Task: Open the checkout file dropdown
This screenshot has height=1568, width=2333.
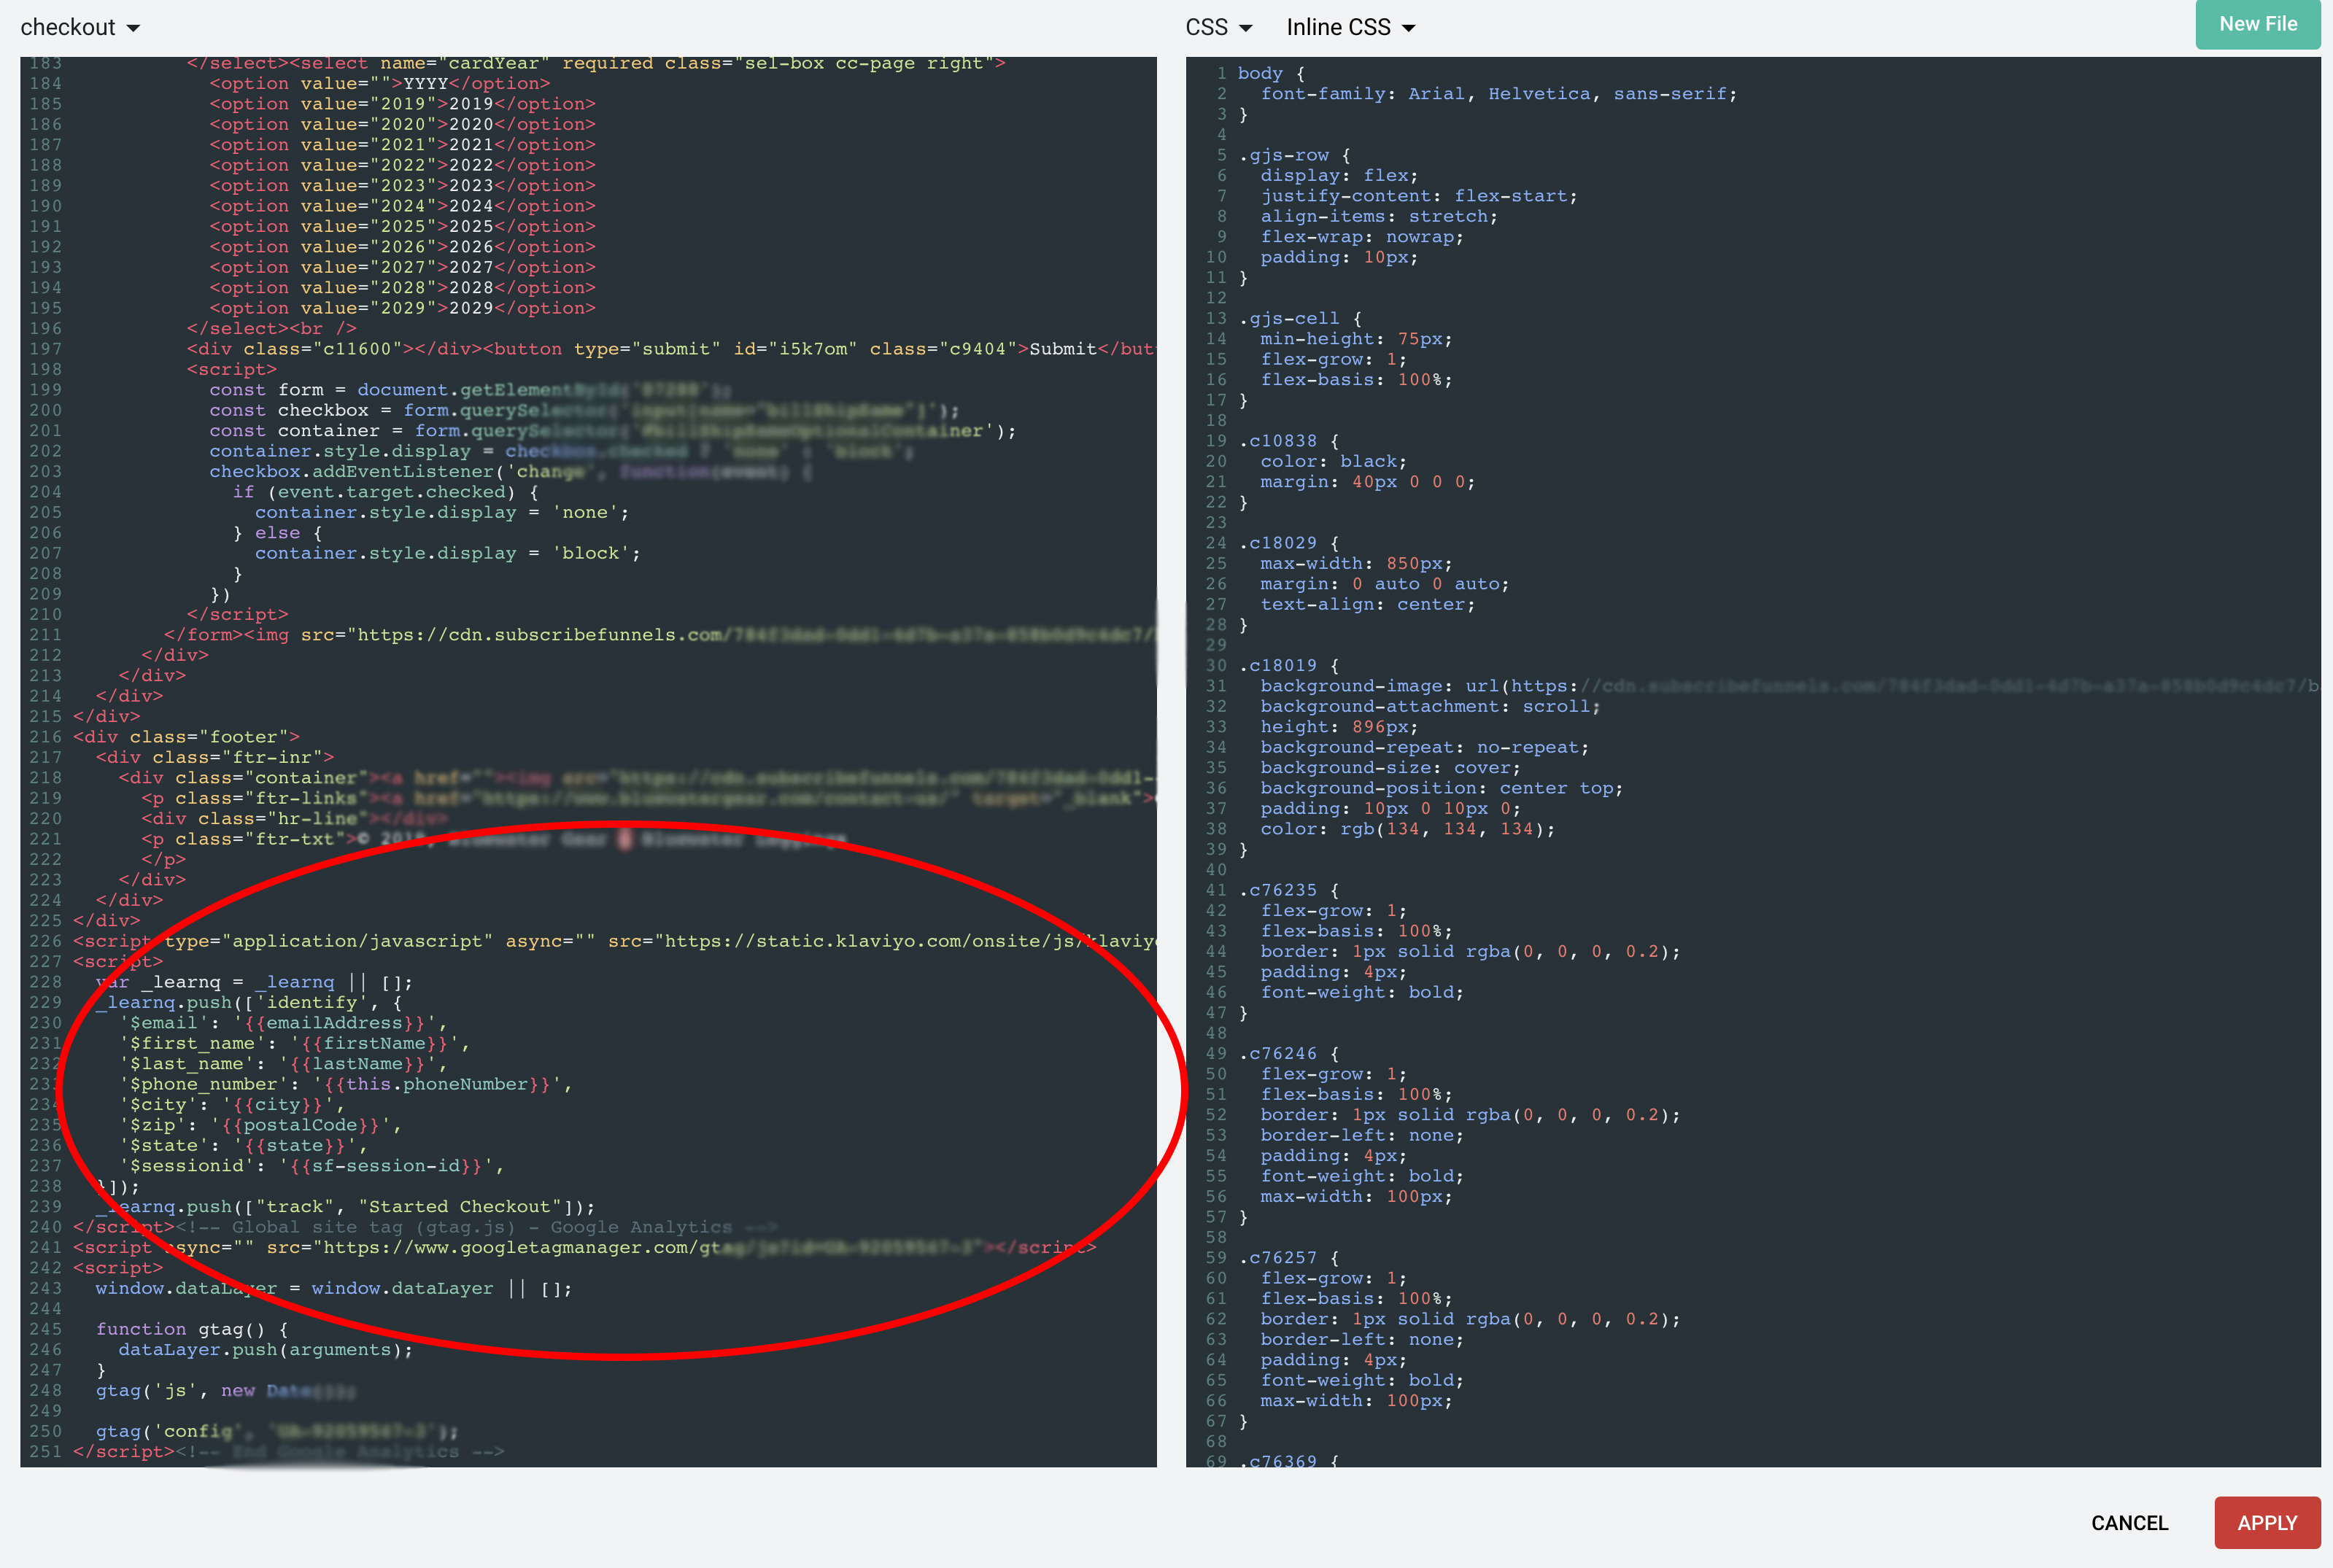Action: (x=80, y=27)
